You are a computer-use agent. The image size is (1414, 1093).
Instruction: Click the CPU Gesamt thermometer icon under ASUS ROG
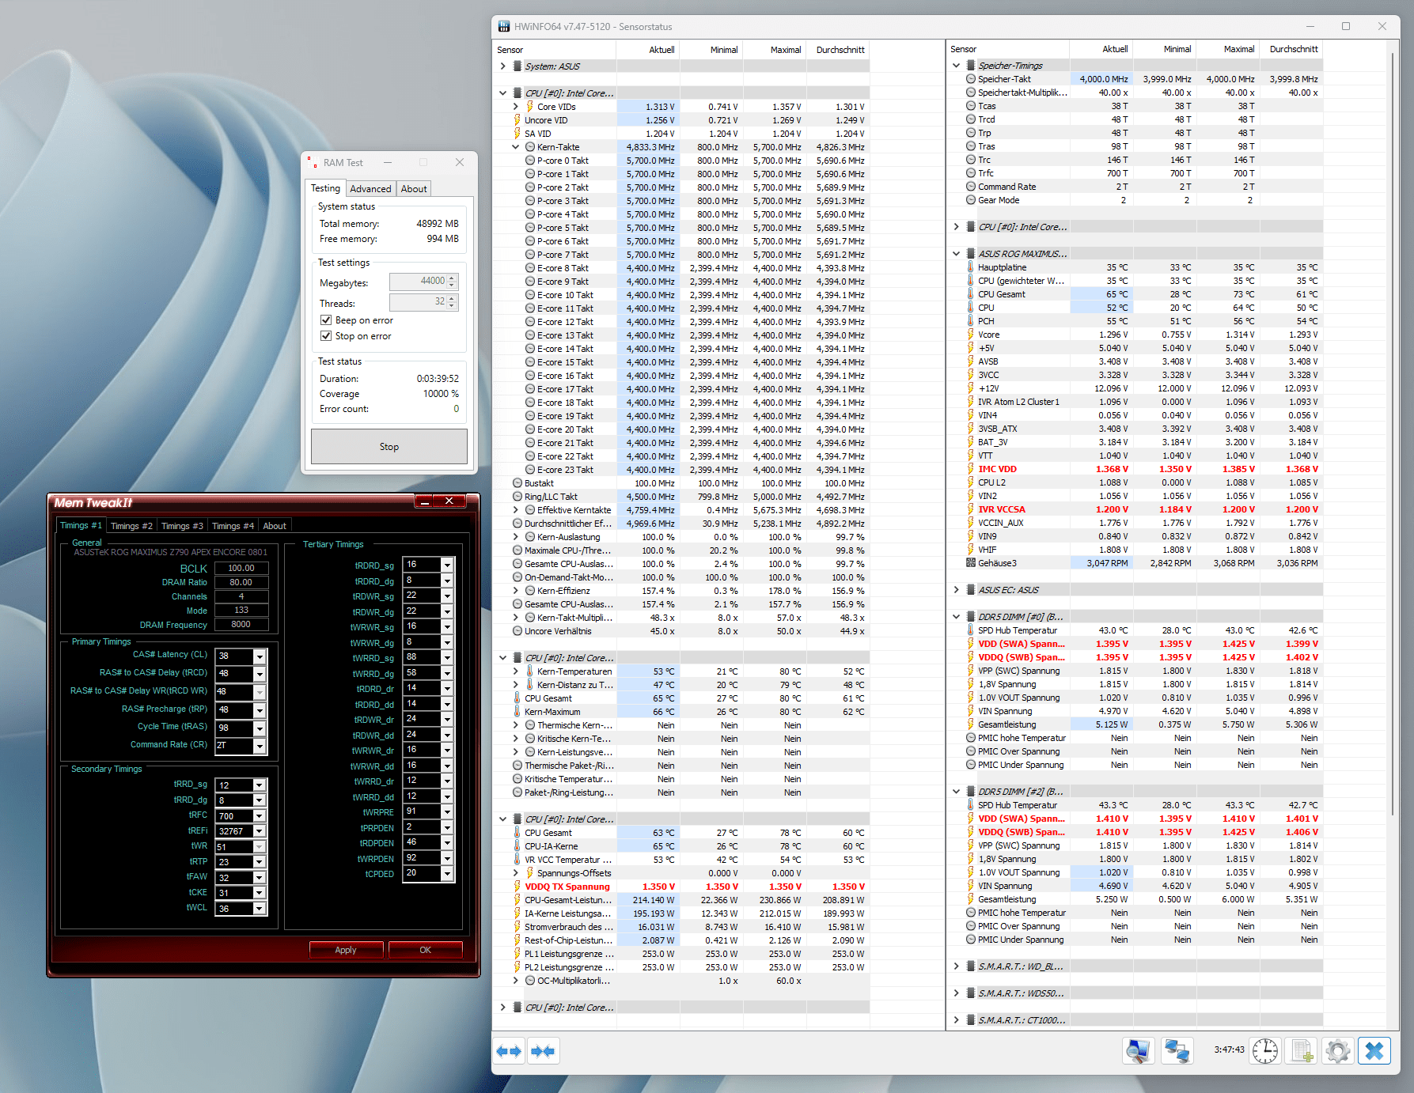click(971, 294)
